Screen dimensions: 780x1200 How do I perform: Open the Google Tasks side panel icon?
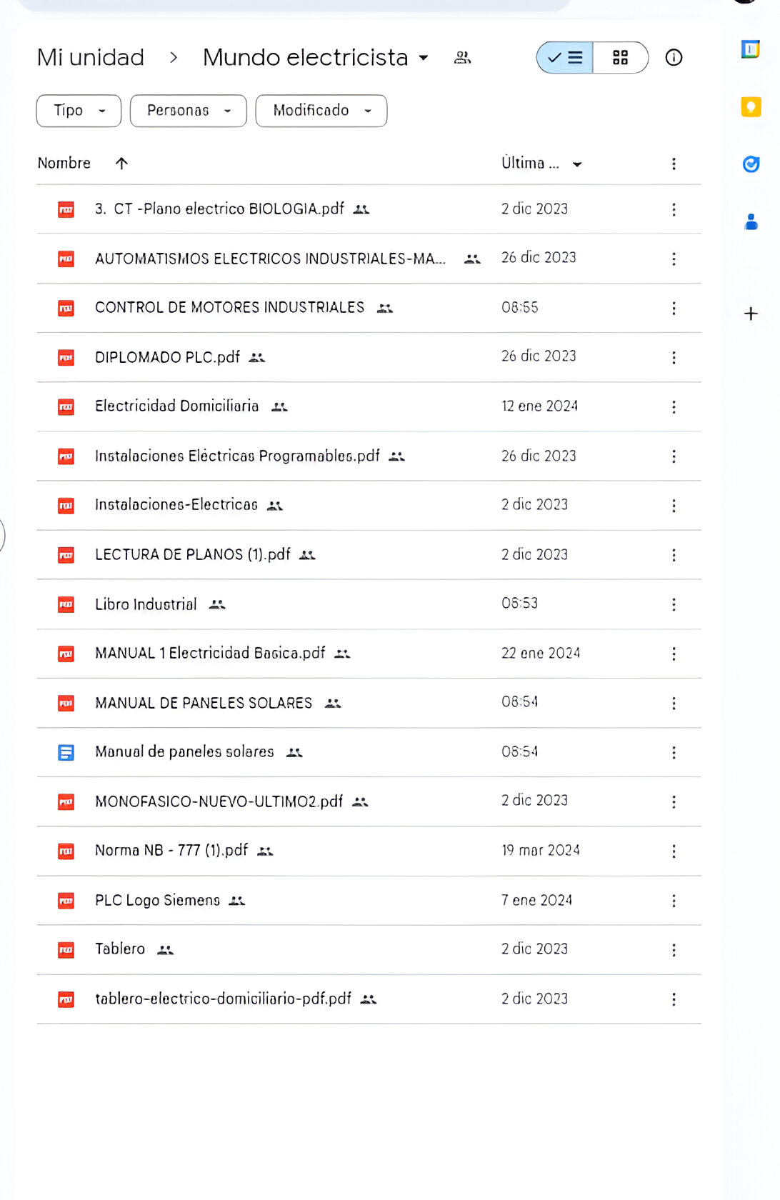click(x=751, y=164)
